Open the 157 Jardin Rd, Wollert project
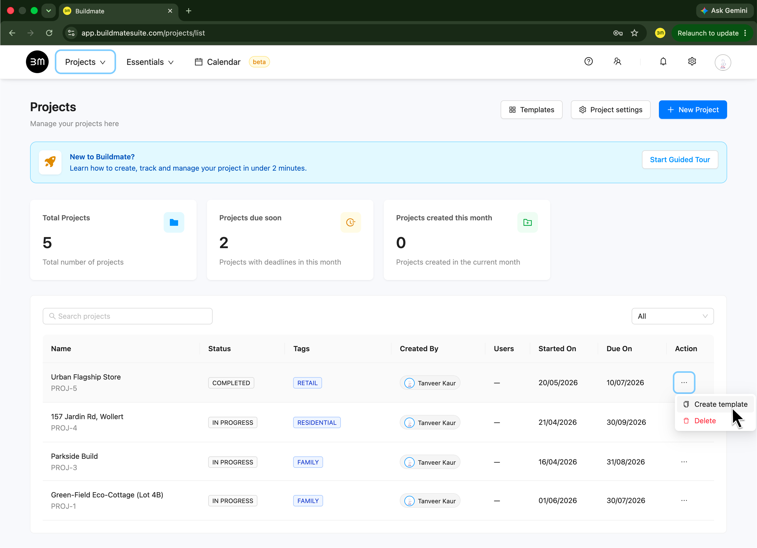Screen dimensions: 757x548 87,416
